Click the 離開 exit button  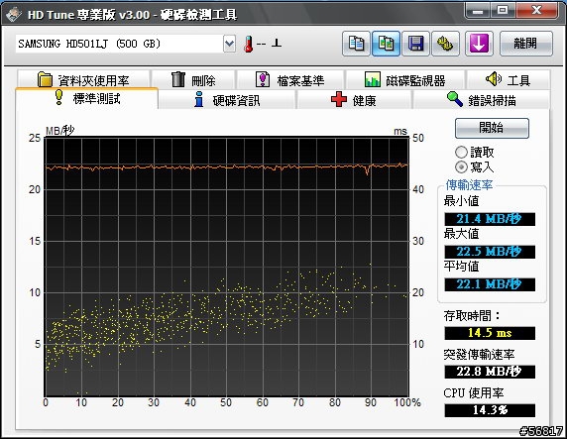pos(526,44)
